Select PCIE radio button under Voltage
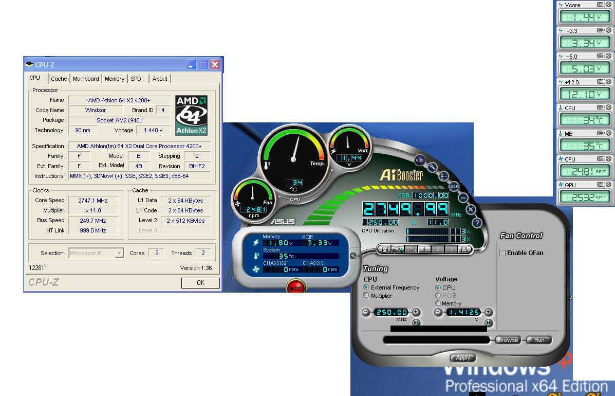The width and height of the screenshot is (615, 396). tap(438, 295)
